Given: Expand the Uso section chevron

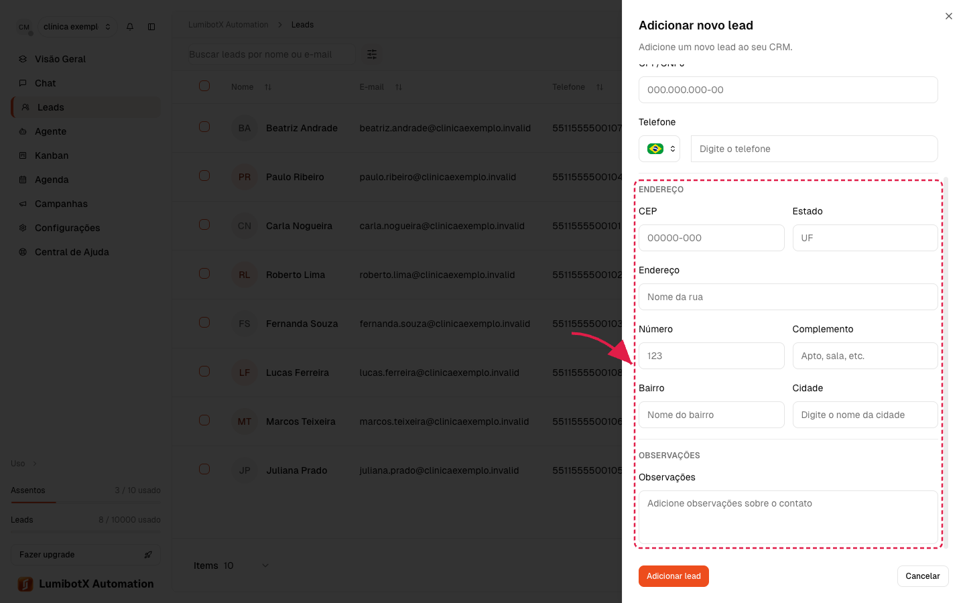Looking at the screenshot, I should coord(35,464).
